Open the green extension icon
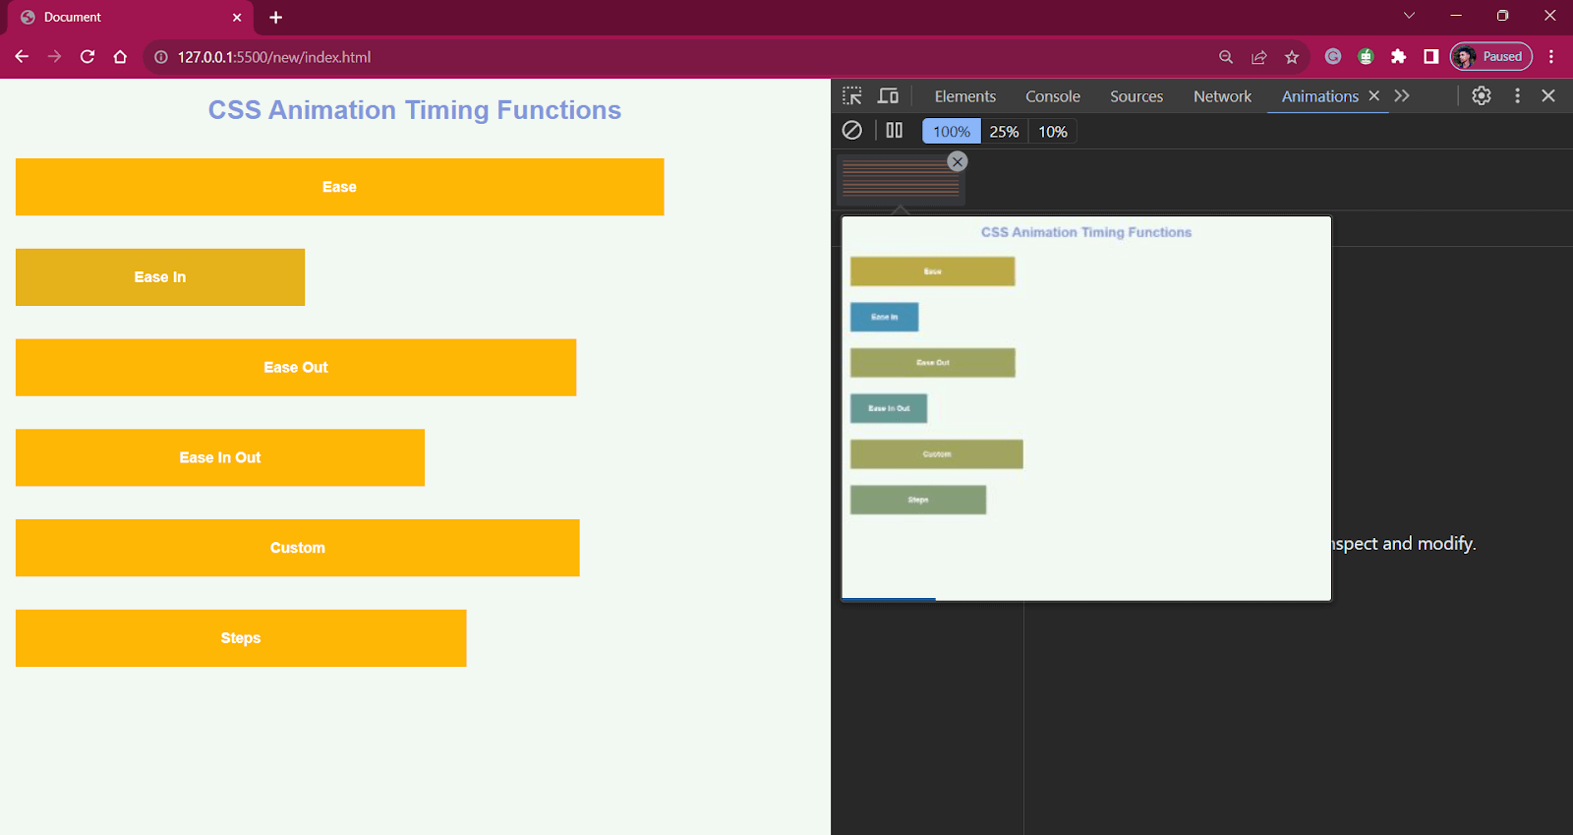Screen dimensions: 1573x835 [x=1366, y=57]
